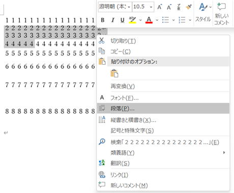234x193 pixels.
Task: Open the font color dropdown arrow
Action: [157, 20]
